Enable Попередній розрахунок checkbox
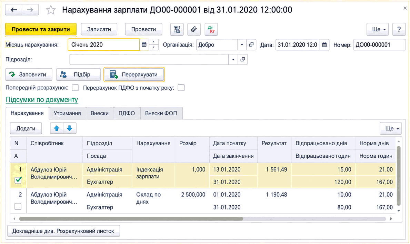Image resolution: width=410 pixels, height=244 pixels. pyautogui.click(x=75, y=88)
